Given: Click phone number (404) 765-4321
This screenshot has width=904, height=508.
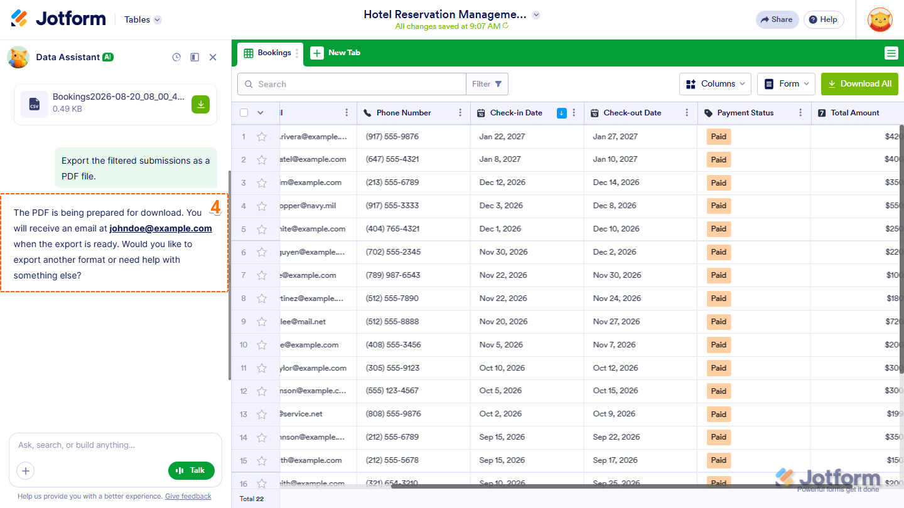Looking at the screenshot, I should click(392, 229).
